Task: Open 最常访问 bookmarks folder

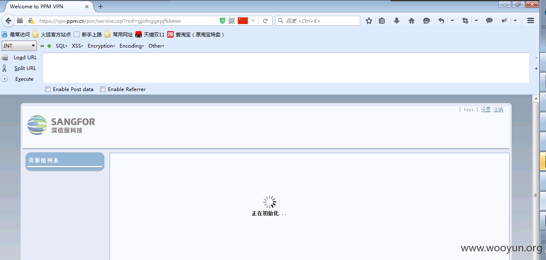Action: 16,35
